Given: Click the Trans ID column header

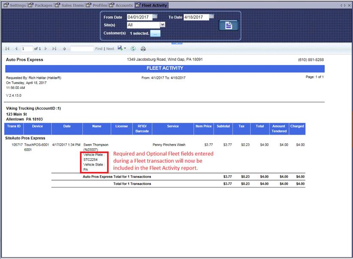Looking at the screenshot, I should (x=14, y=129).
